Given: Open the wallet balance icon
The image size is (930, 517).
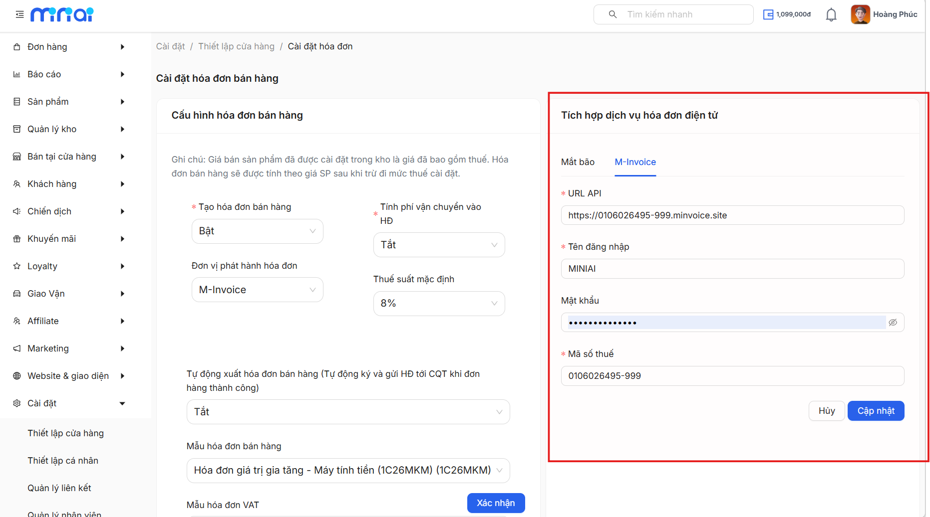Looking at the screenshot, I should pos(768,14).
